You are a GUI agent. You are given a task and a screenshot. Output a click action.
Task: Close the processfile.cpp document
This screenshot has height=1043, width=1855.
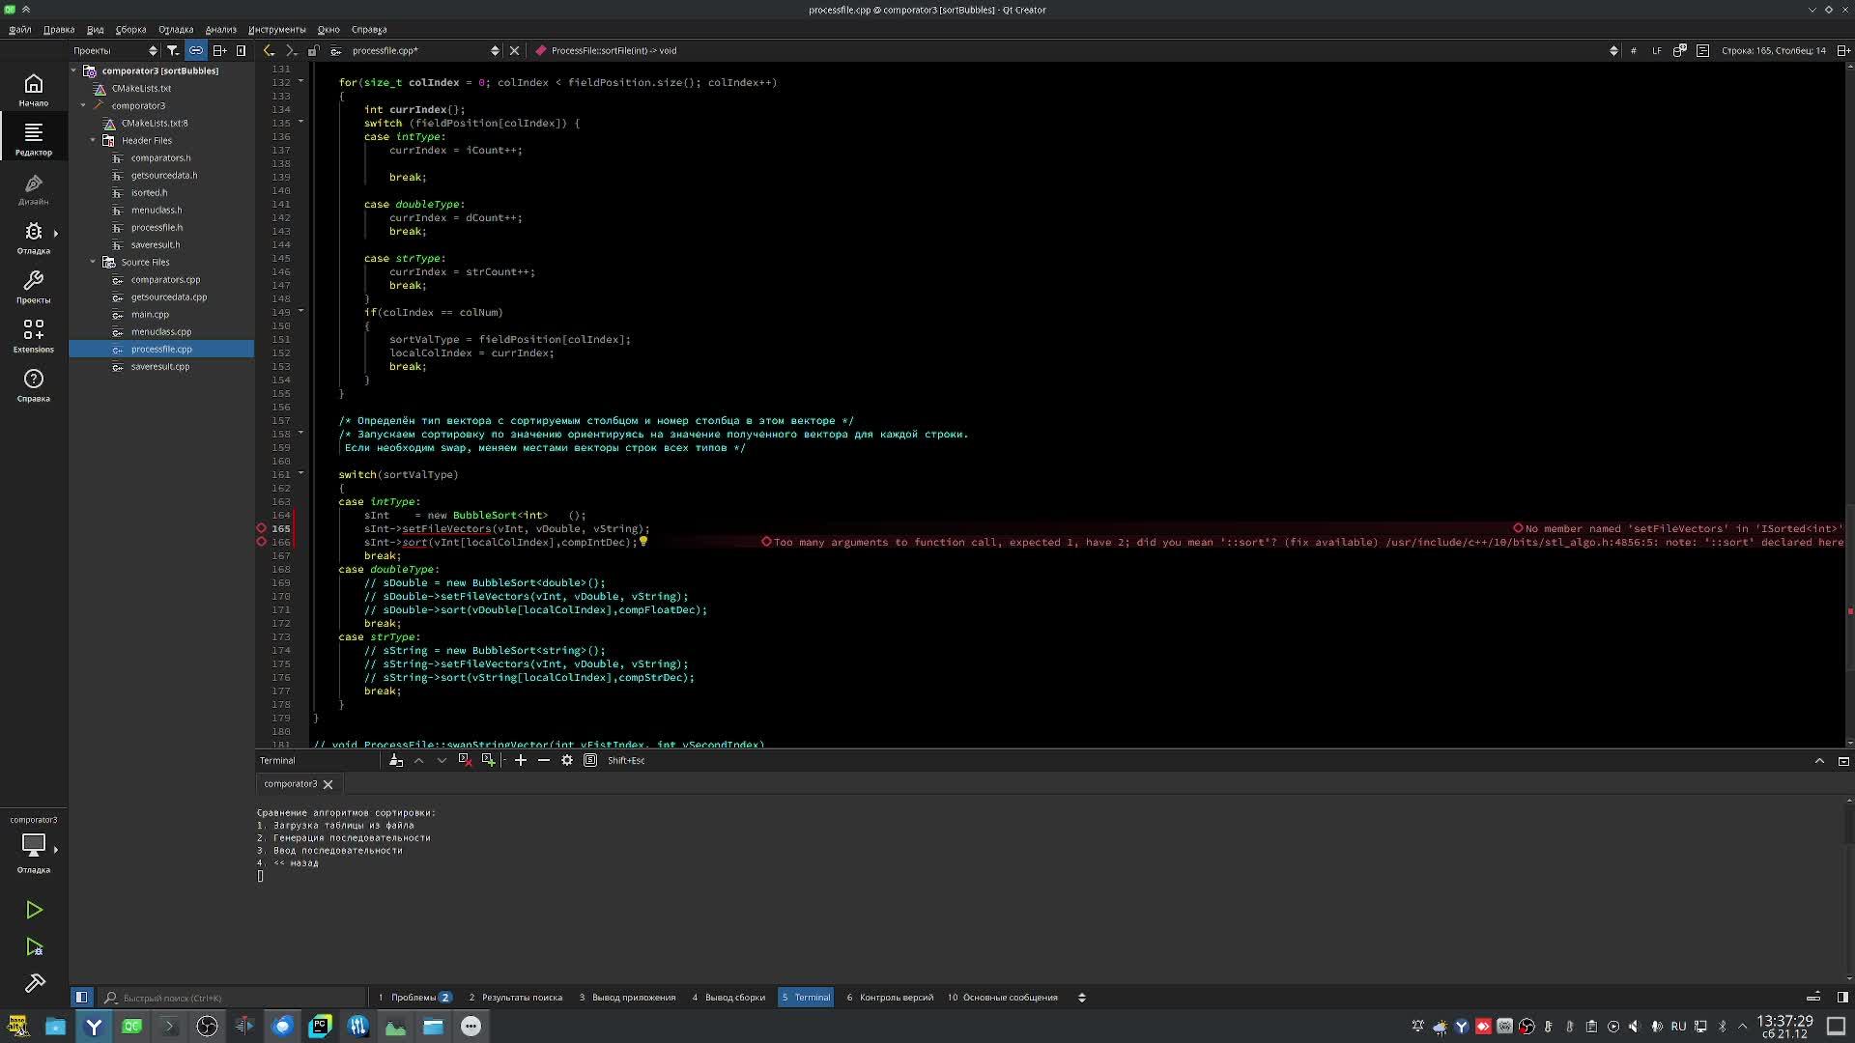click(x=514, y=50)
